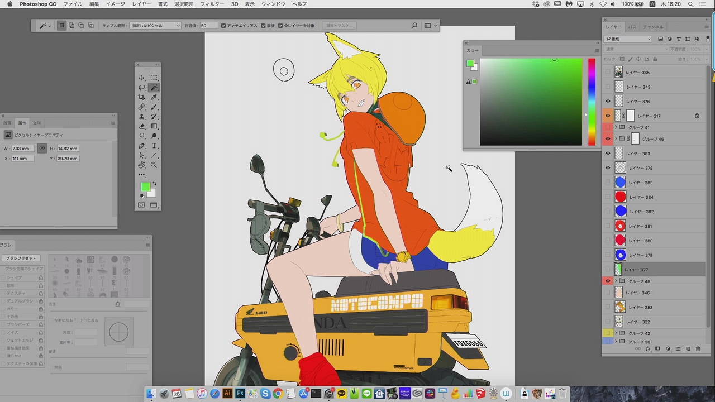715x402 pixels.
Task: Select the Lasso tool
Action: 142,88
